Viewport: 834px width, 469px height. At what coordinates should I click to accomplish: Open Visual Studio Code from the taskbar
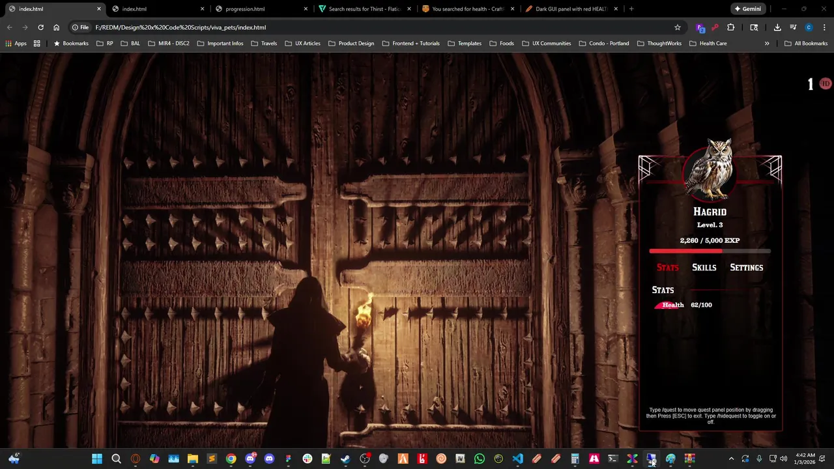[517, 459]
